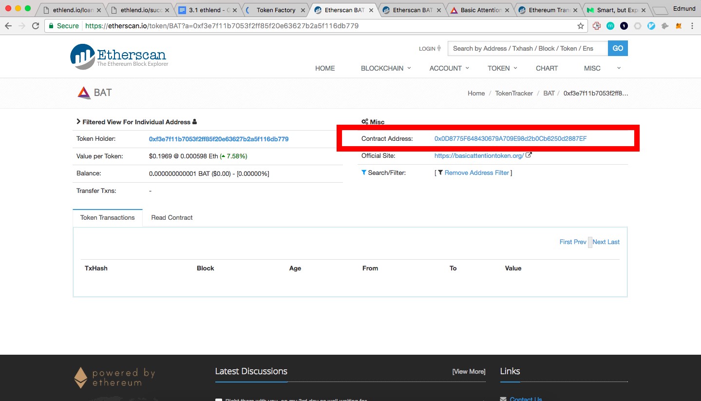Open the blue checkmark V extension
Screen dimensions: 701x401
tap(651, 26)
